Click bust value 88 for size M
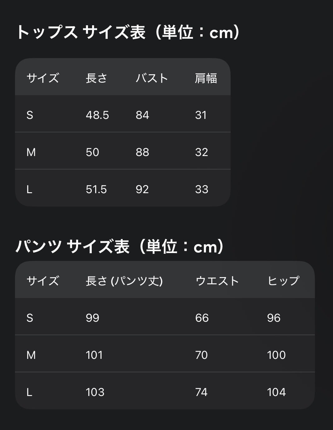The height and width of the screenshot is (430, 333). [142, 152]
